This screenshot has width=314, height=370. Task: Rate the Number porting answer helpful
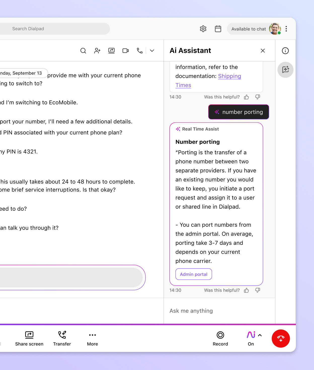[x=246, y=290]
